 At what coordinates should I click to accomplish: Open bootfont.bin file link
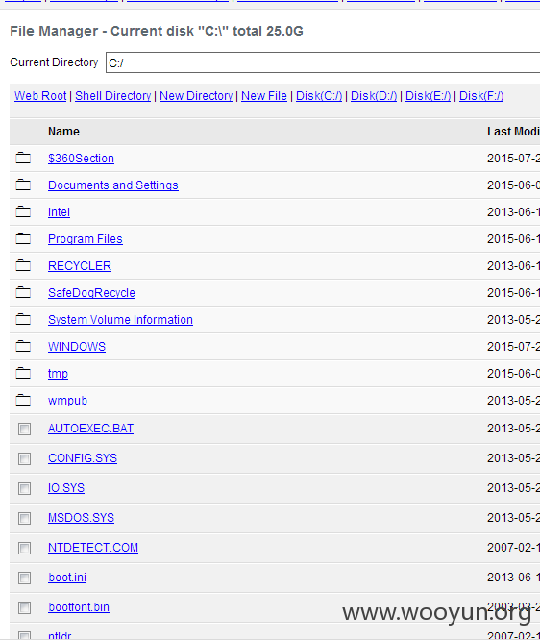click(79, 607)
